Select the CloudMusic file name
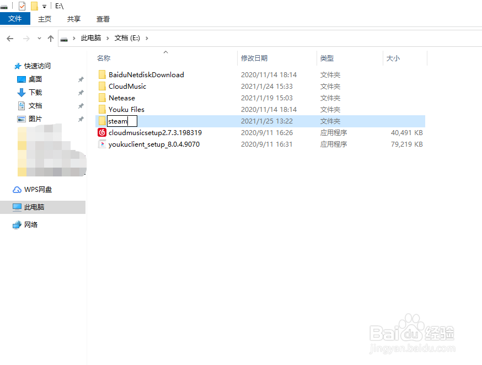 [127, 87]
